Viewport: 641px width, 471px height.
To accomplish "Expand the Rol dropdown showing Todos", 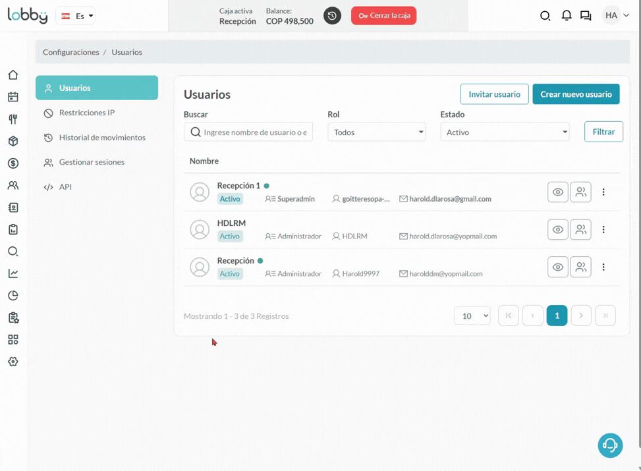I will 376,132.
